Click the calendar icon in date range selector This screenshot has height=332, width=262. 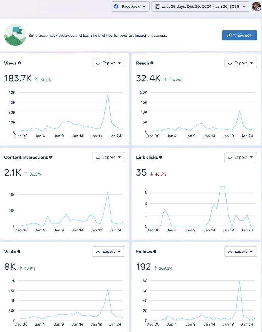click(x=157, y=7)
